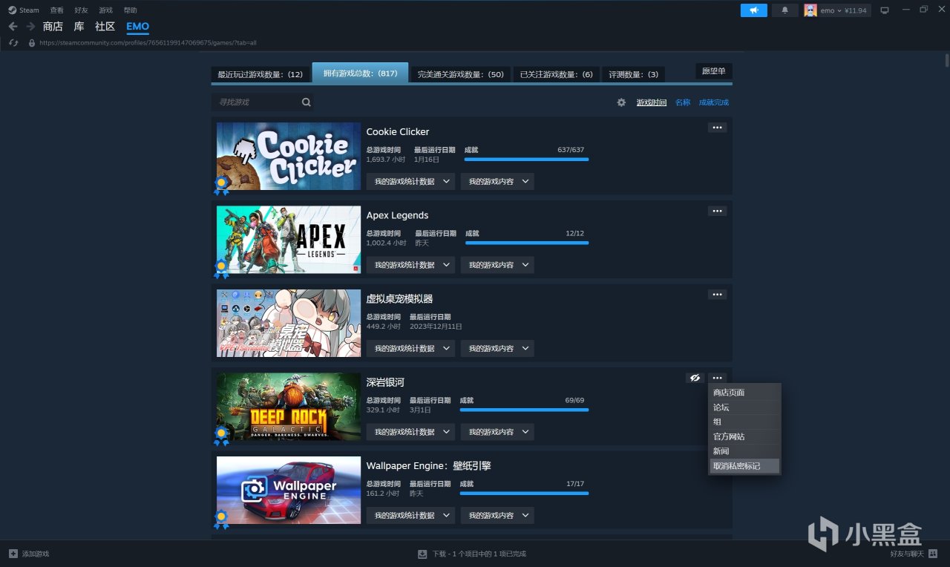
Task: Sort games by 成就完成
Action: click(x=714, y=102)
